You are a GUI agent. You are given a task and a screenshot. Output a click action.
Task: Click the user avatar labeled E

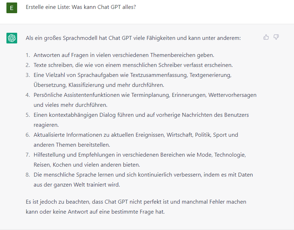[12, 7]
